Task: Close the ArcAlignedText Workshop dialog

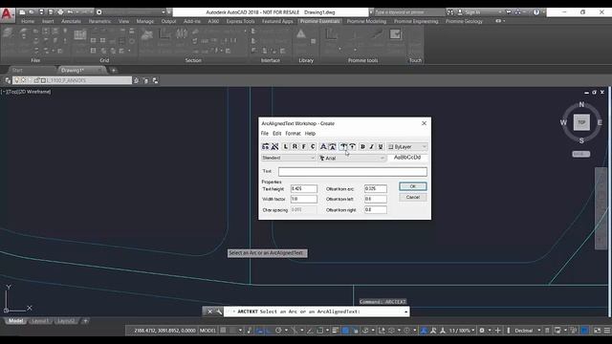Action: (x=424, y=123)
